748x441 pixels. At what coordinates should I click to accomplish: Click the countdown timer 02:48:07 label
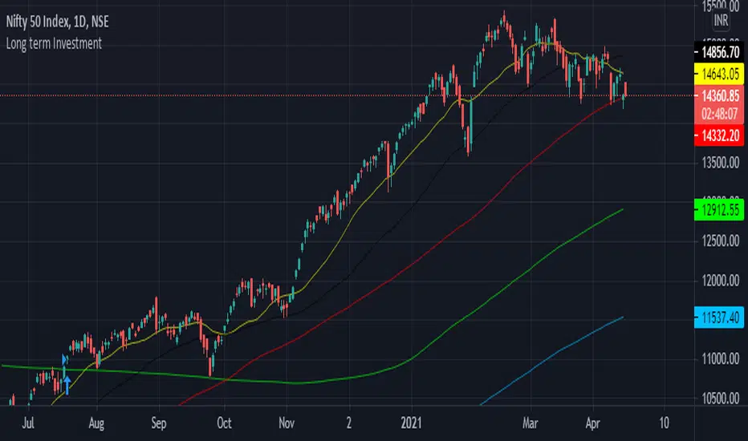719,115
